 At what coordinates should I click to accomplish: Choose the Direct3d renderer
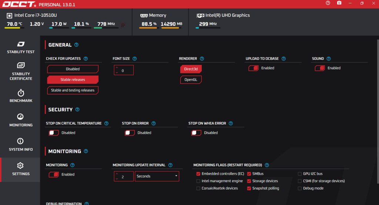[191, 69]
